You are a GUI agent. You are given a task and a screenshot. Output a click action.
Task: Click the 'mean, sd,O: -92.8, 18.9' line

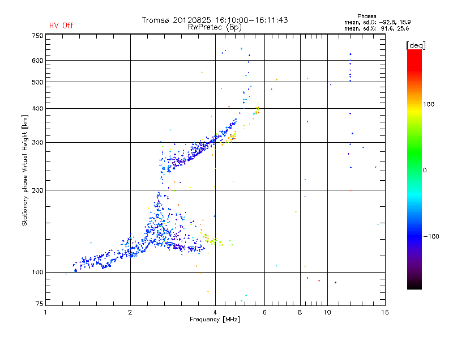pyautogui.click(x=377, y=22)
